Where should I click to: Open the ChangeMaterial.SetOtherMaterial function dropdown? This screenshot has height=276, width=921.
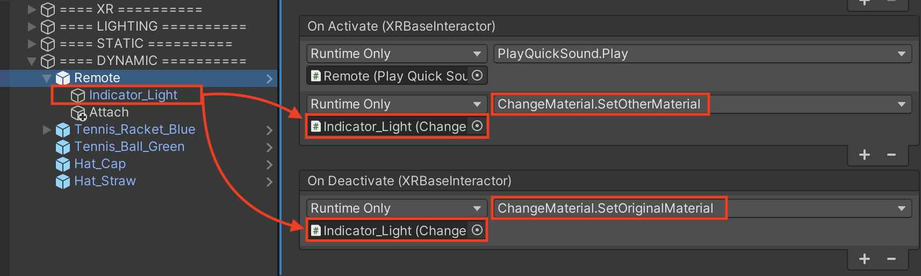[x=702, y=104]
